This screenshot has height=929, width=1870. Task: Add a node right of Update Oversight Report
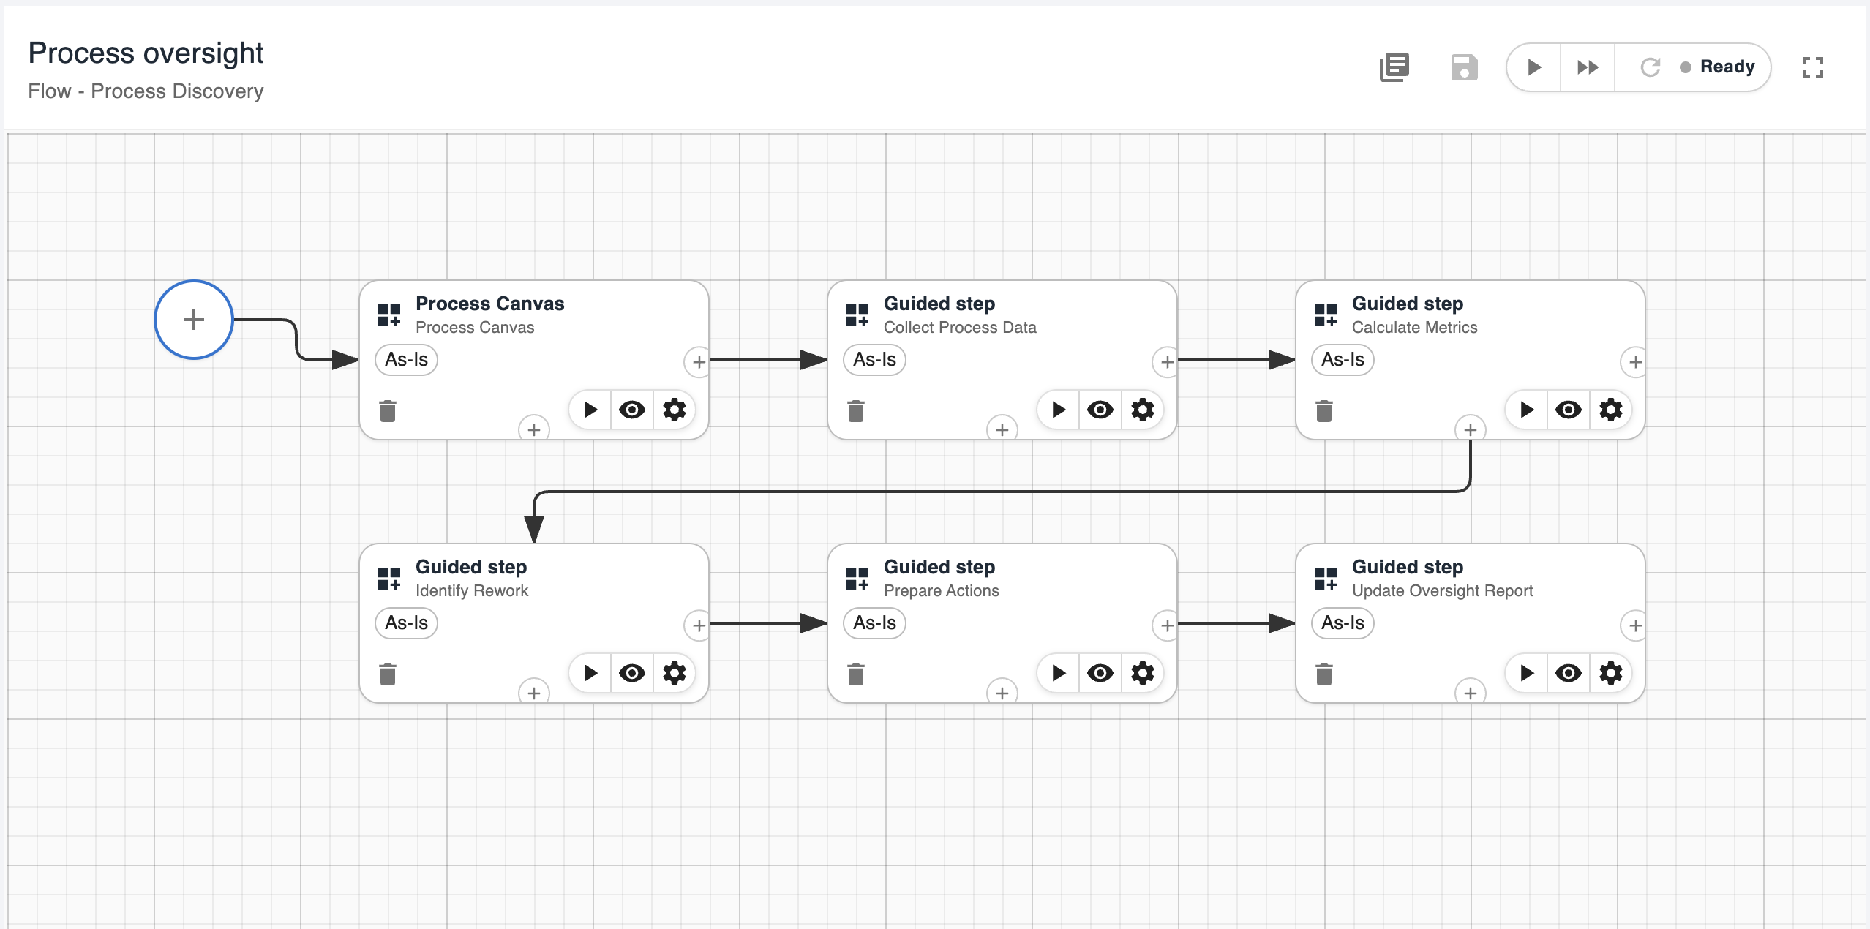1635,625
